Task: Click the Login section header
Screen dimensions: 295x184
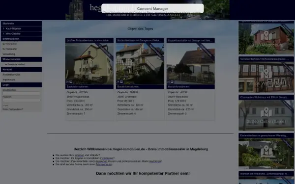Action: click(22, 85)
